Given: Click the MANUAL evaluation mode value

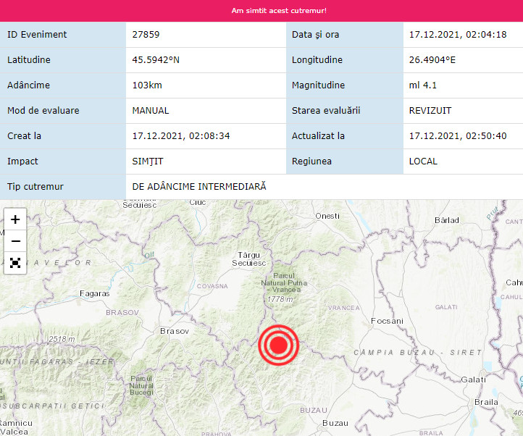Looking at the screenshot, I should [151, 110].
